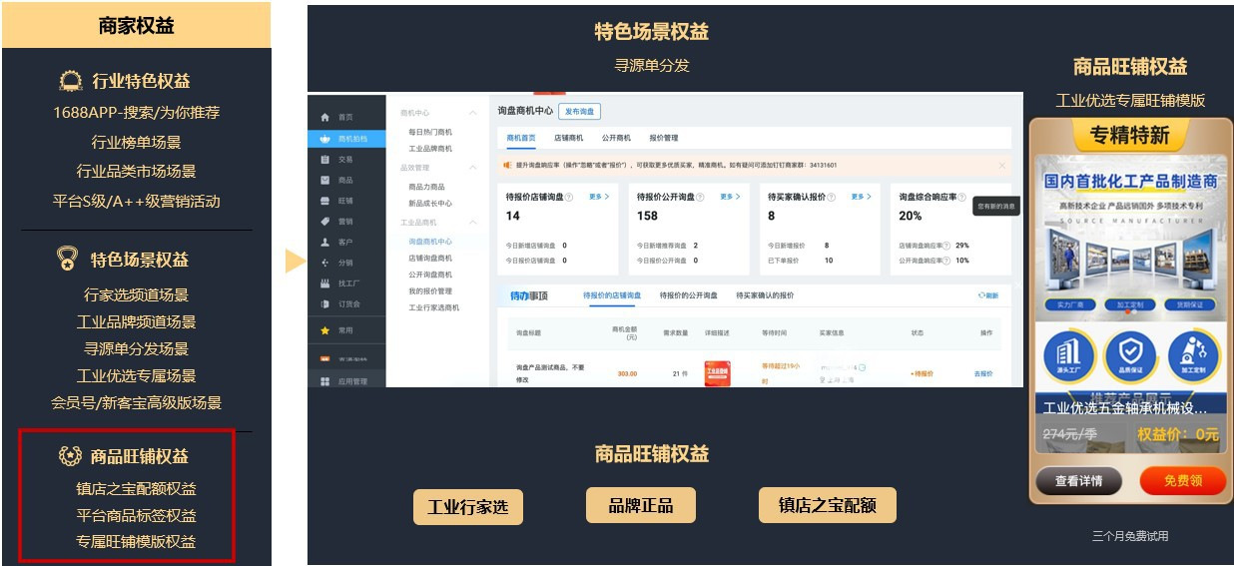Open the 营销 tag icon
Screen dimensions: 1234x566
pyautogui.click(x=324, y=222)
